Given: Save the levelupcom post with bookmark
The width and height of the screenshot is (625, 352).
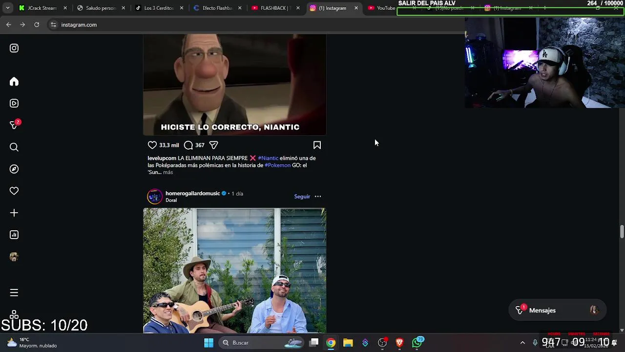Looking at the screenshot, I should coord(317,145).
